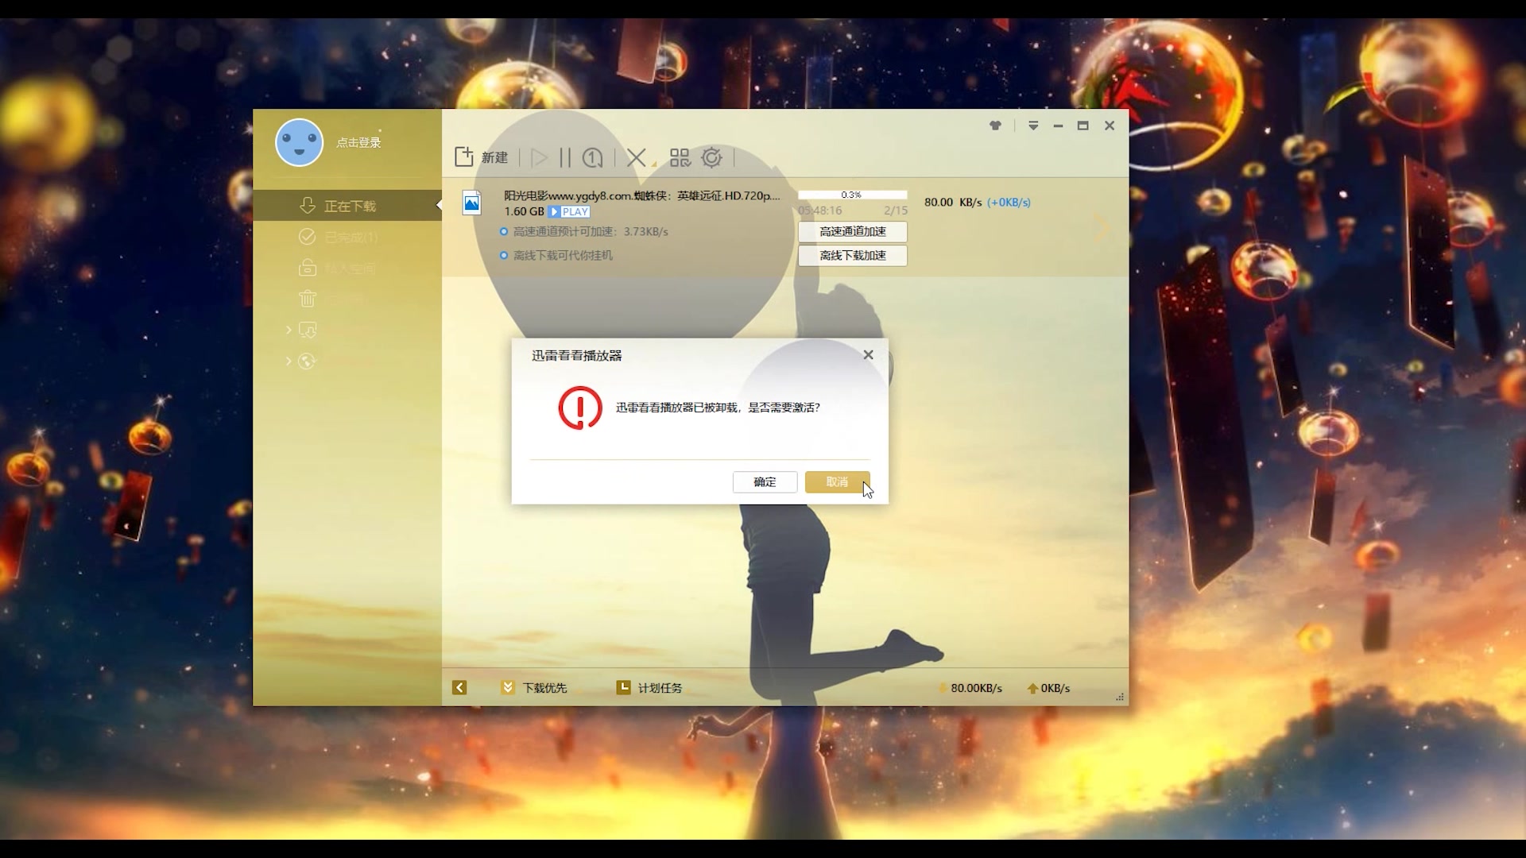1526x858 pixels.
Task: Collapse the sidebar using the bottom-left arrow icon
Action: click(459, 687)
